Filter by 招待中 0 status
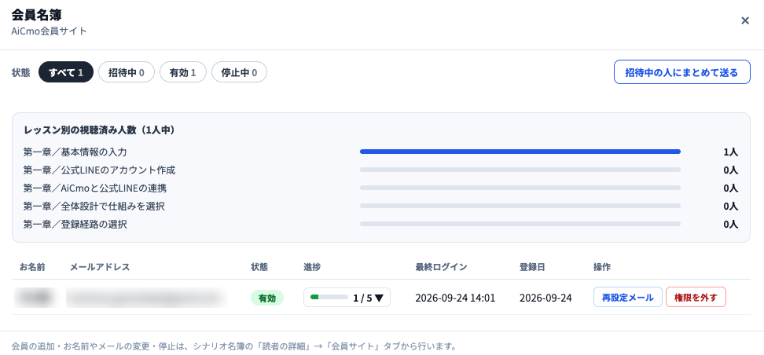Viewport: 764px width, 355px height. 127,72
